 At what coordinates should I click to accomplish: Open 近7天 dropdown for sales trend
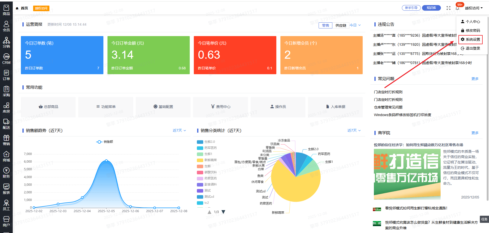(179, 130)
